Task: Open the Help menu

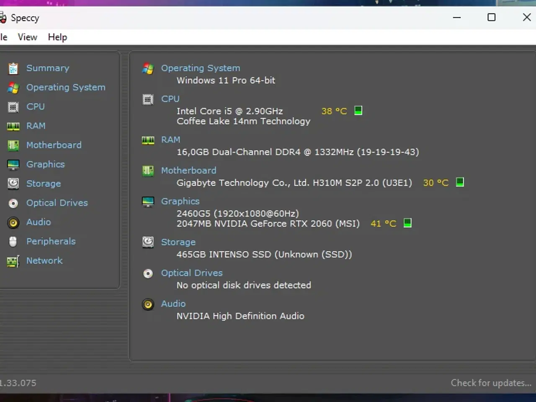Action: point(57,37)
